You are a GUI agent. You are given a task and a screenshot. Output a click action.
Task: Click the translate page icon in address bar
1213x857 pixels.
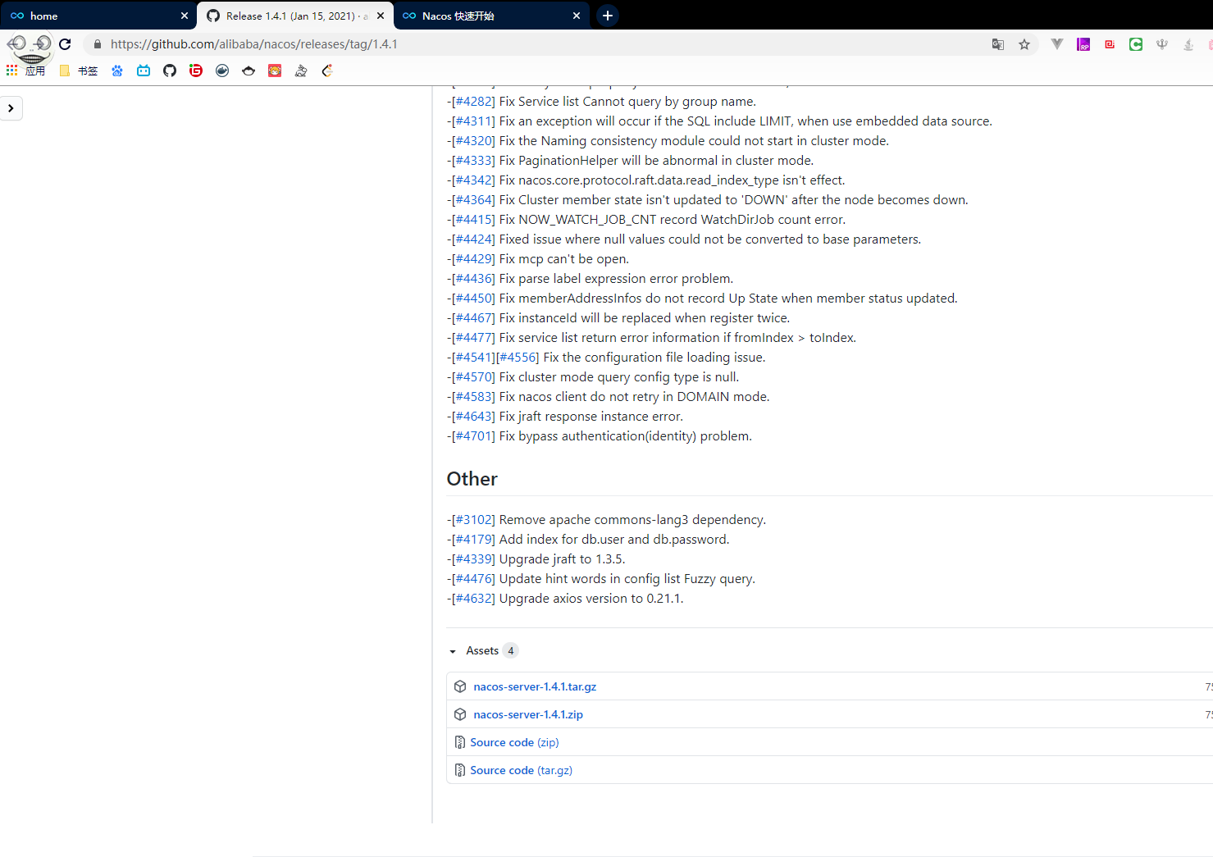pyautogui.click(x=998, y=44)
